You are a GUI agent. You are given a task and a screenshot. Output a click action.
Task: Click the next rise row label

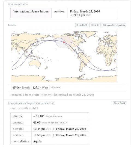coord(18,129)
